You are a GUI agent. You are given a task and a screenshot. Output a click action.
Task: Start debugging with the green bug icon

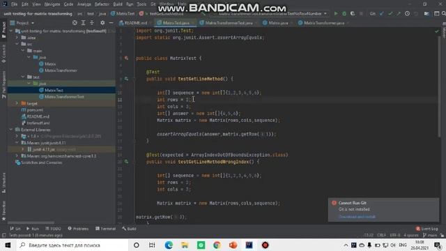pyautogui.click(x=344, y=14)
